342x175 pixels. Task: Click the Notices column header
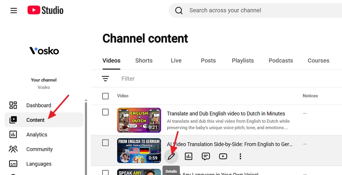(310, 96)
